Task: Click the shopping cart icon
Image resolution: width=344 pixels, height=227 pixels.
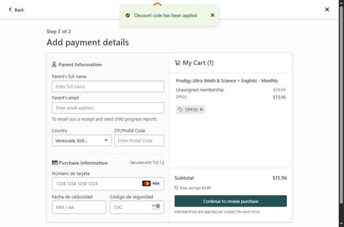Action: (x=177, y=63)
